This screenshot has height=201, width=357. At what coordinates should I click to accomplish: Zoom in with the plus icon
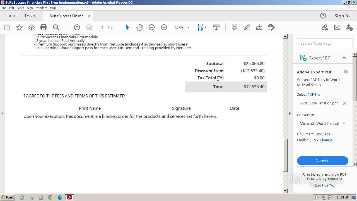pyautogui.click(x=164, y=27)
